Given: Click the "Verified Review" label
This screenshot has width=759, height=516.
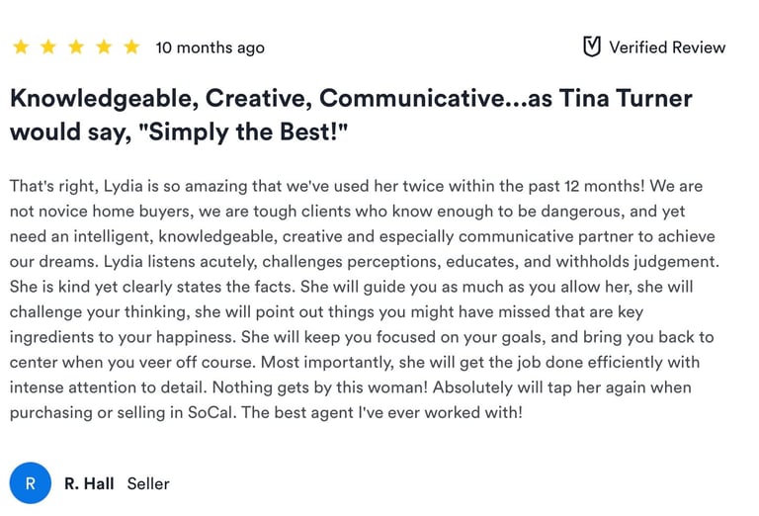Looking at the screenshot, I should [667, 47].
